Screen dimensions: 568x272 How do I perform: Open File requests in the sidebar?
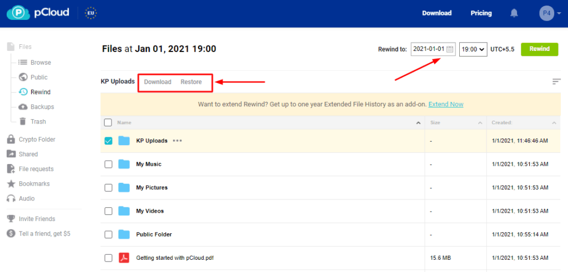coord(36,169)
